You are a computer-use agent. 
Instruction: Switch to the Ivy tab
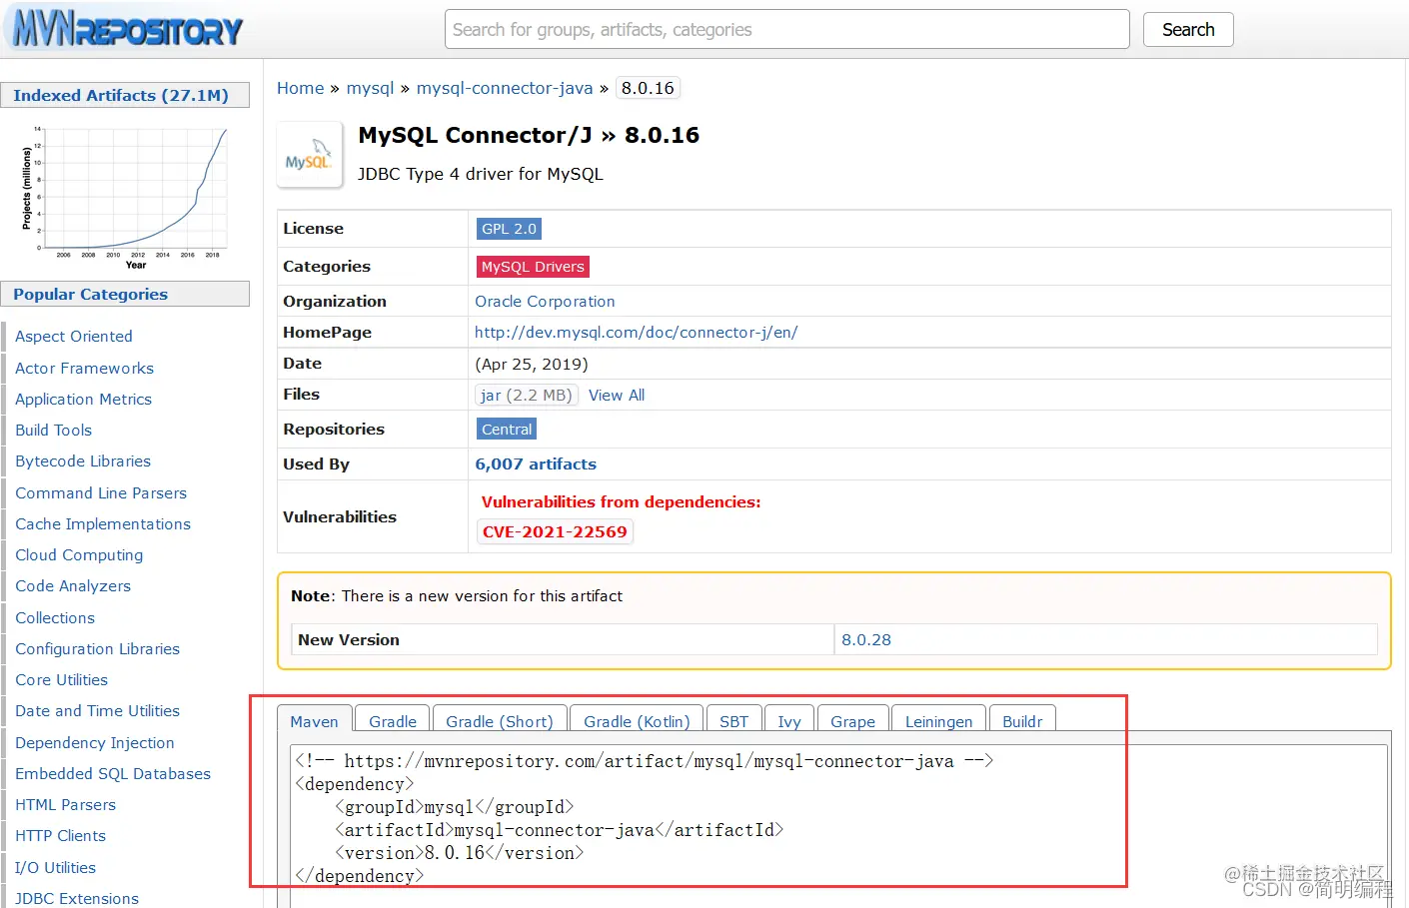[x=789, y=721]
